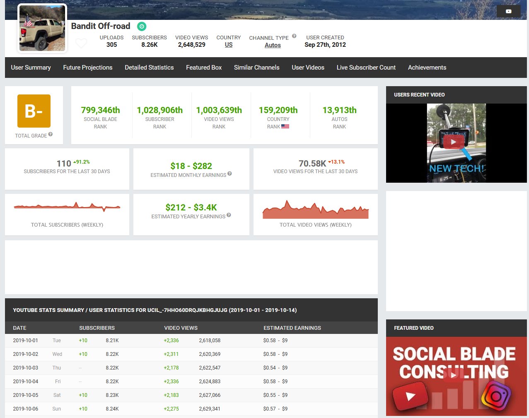Click the 8.26K subscribers count in header

coord(150,45)
